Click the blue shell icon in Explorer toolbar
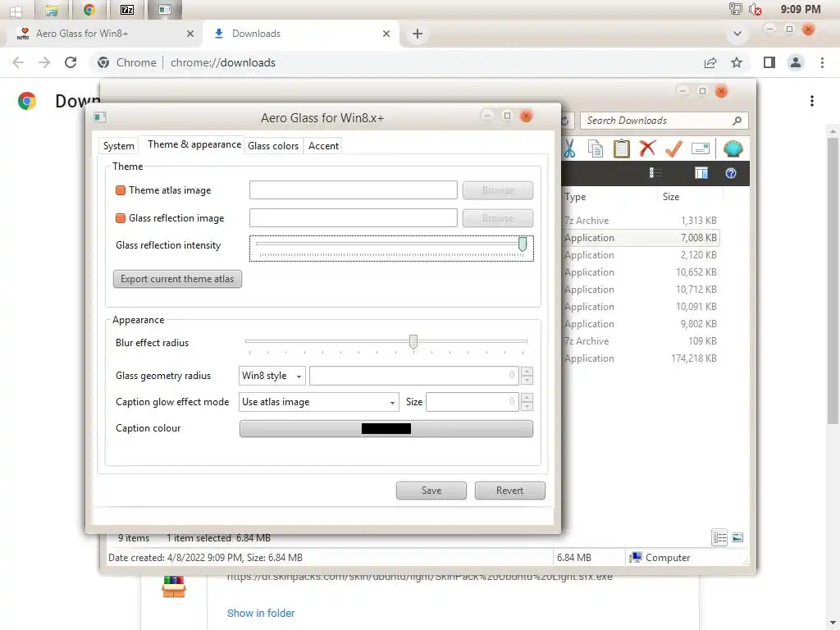Image resolution: width=840 pixels, height=630 pixels. [x=733, y=148]
